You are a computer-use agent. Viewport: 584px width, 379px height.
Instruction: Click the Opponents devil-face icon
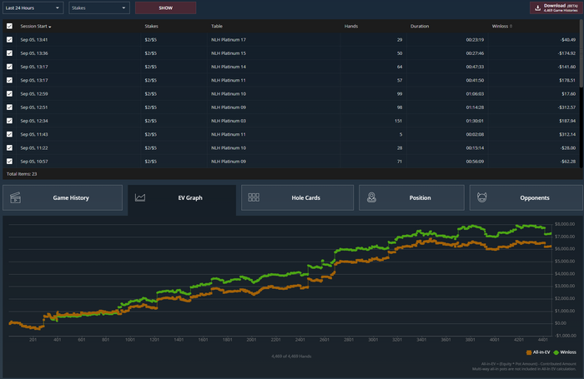click(x=482, y=197)
